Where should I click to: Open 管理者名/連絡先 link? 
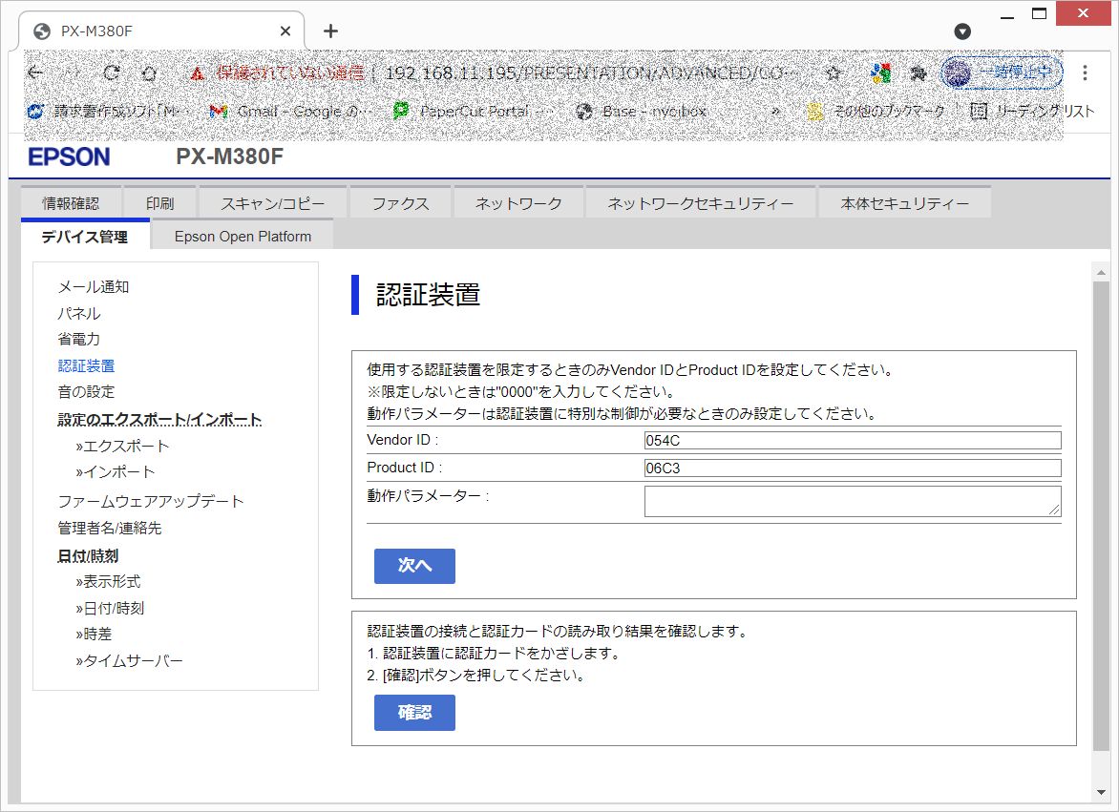(x=110, y=528)
